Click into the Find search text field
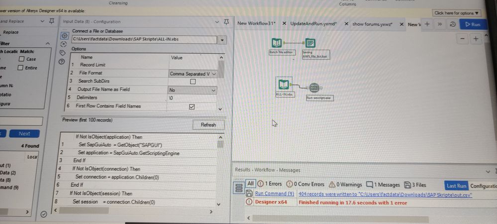497x224 pixels. click(21, 121)
